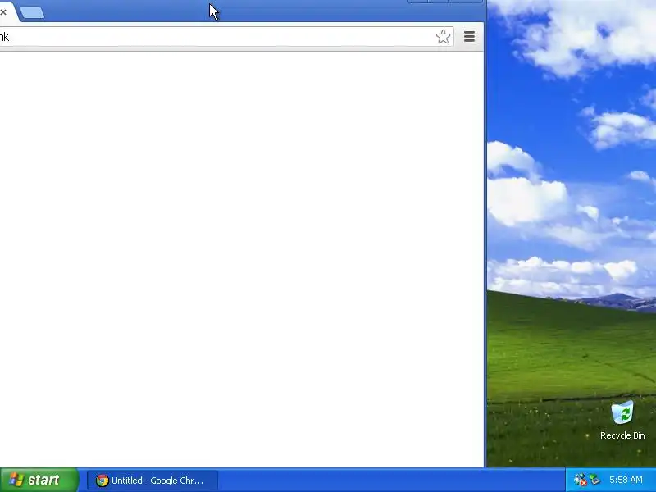Open the Recycle Bin icon on desktop
This screenshot has width=656, height=492.
tap(622, 421)
